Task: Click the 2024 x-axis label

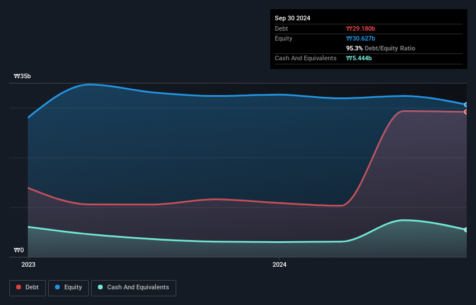Action: 279,264
